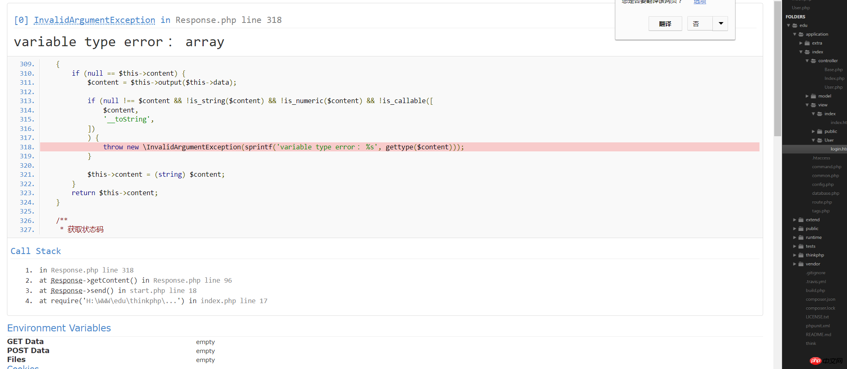Click the 否 button in translate popup
This screenshot has height=369, width=847.
tap(700, 24)
